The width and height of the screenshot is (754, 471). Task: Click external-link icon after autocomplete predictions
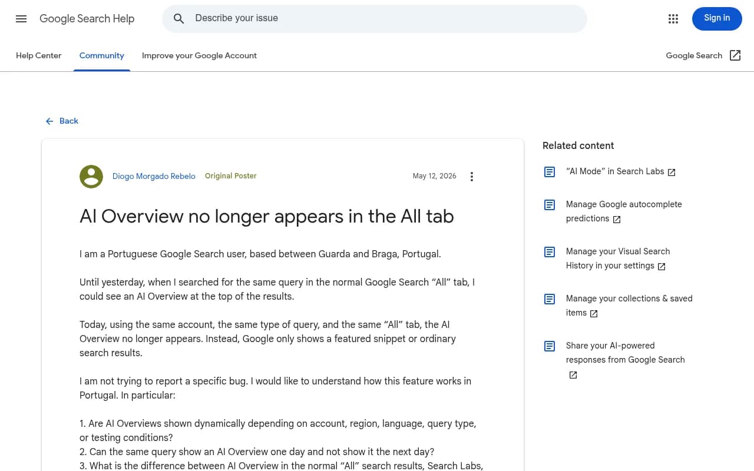click(617, 220)
